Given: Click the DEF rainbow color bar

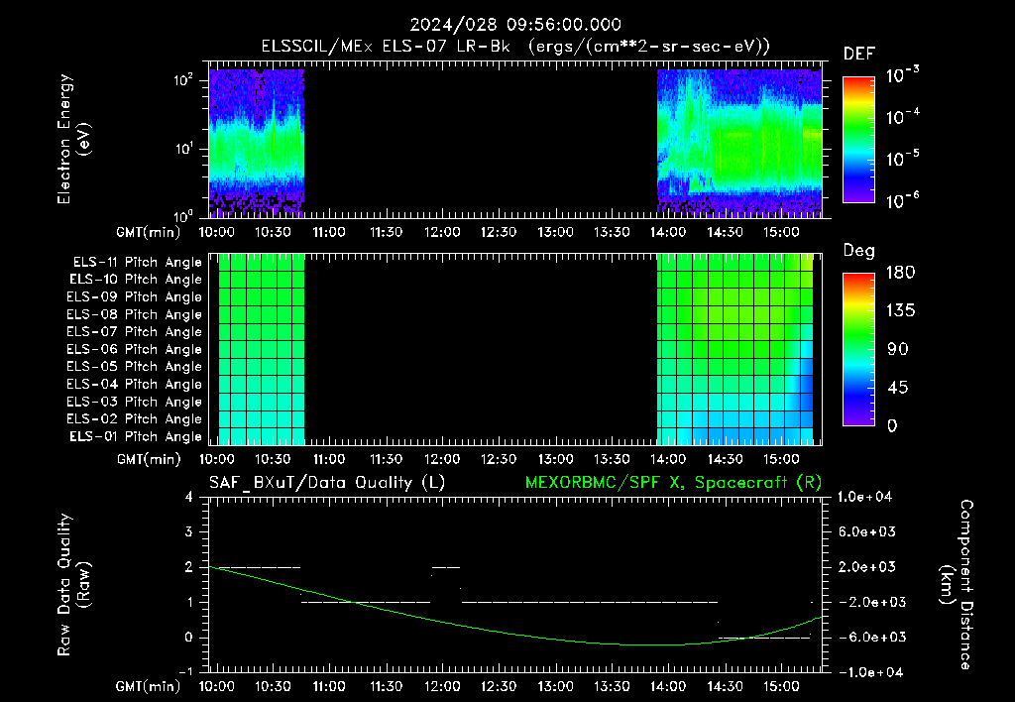Looking at the screenshot, I should [858, 140].
